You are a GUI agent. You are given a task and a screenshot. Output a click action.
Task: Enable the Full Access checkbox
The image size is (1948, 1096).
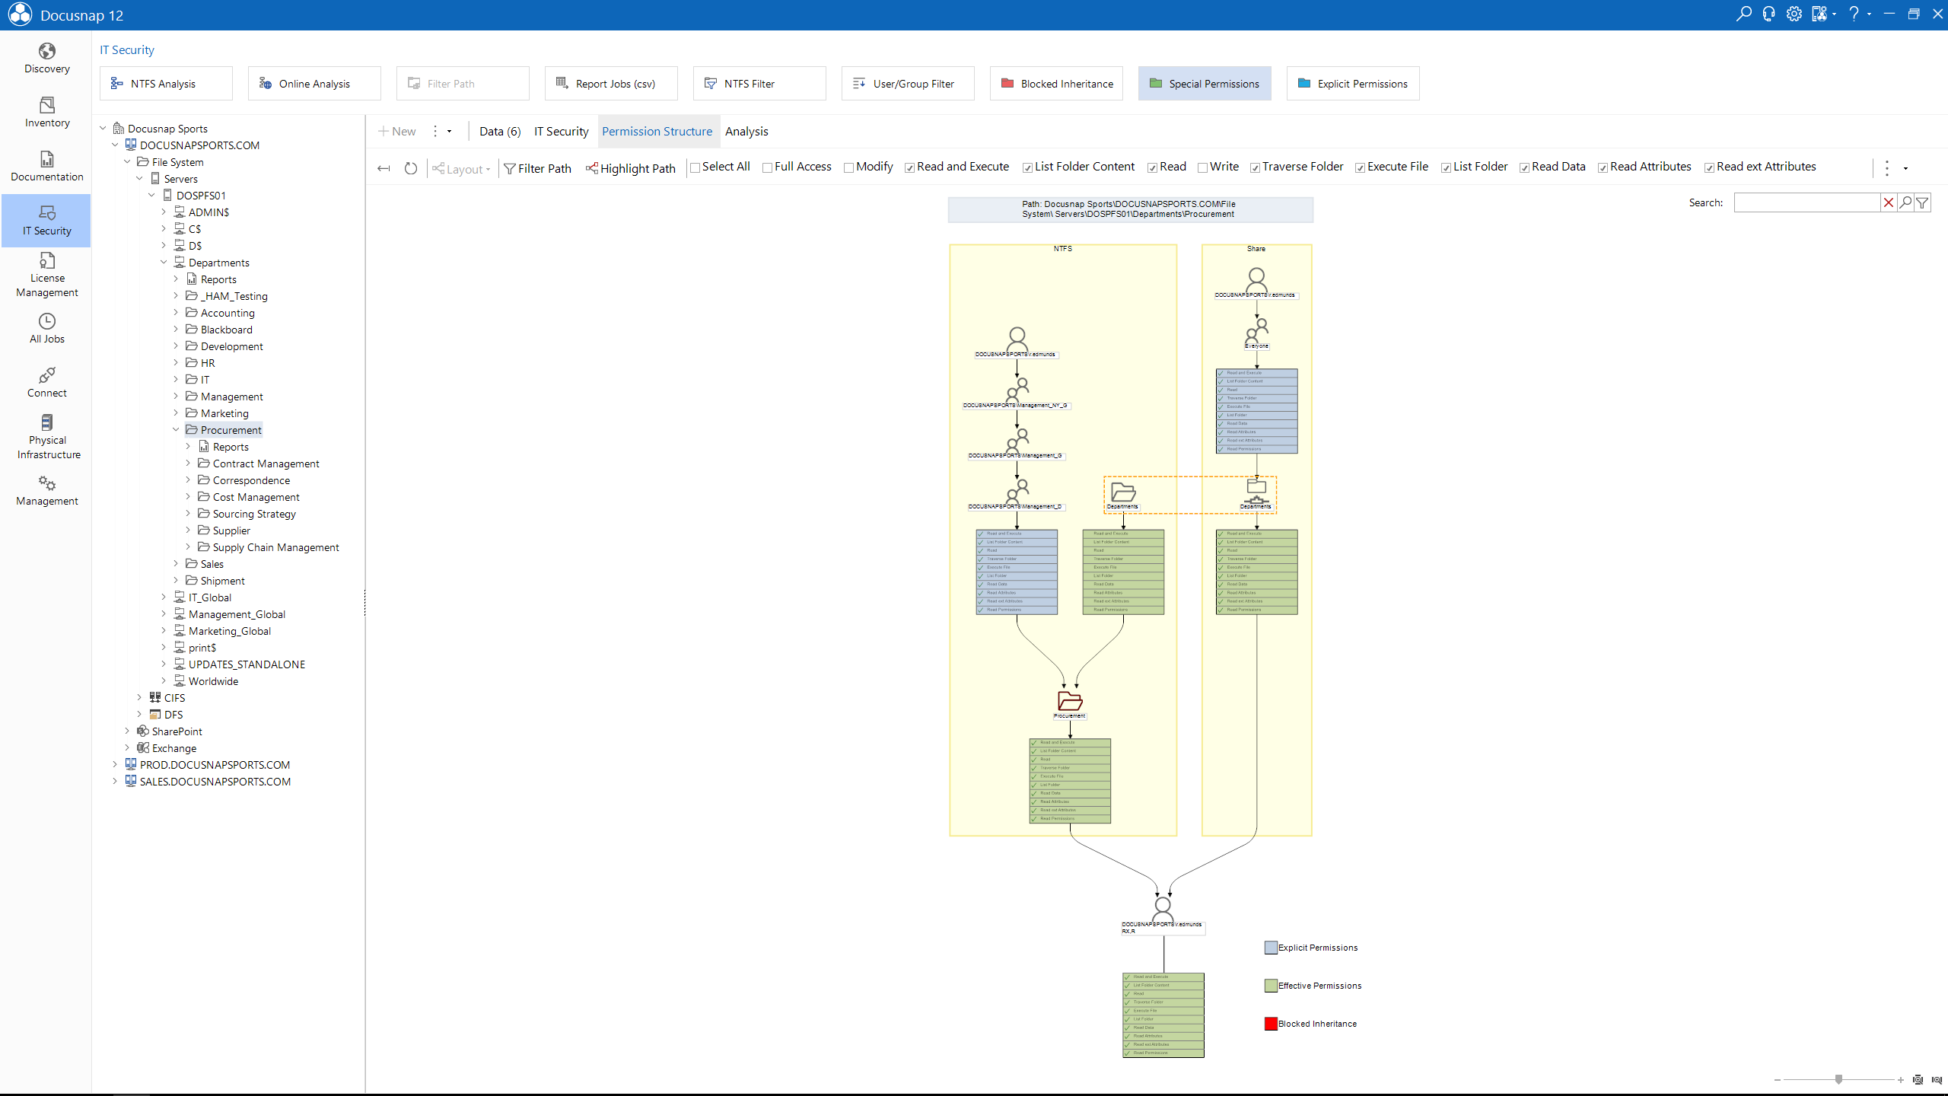point(767,167)
